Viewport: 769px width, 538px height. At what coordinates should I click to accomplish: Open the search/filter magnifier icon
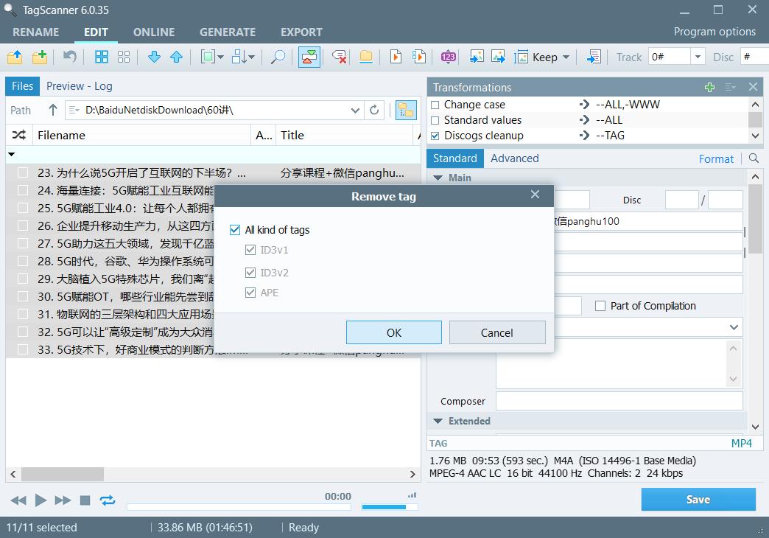[x=278, y=57]
